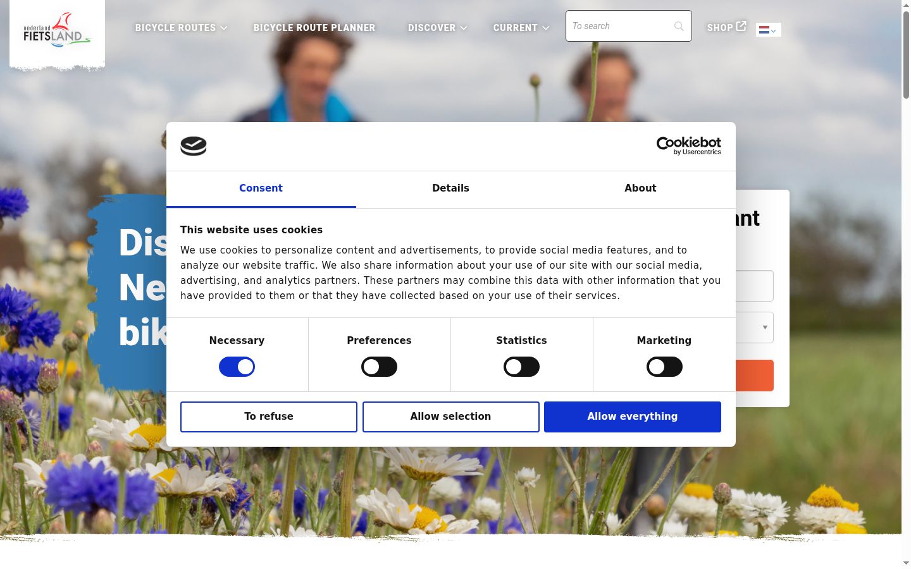Open the Cookiebot by Usercentrics logo link
This screenshot has height=569, width=911.
(x=689, y=146)
